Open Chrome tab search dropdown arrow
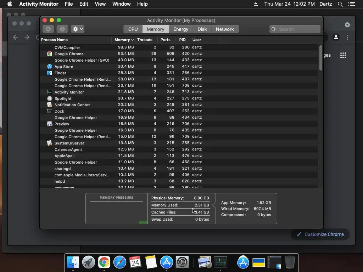Image resolution: width=363 pixels, height=272 pixels. (347, 25)
